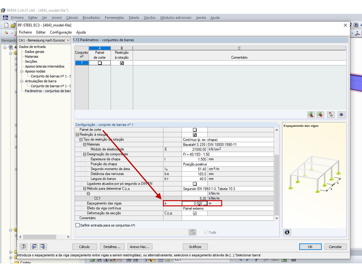Select Parâmetros - conjuntos de barras tree item
The width and height of the screenshot is (362, 271).
pos(48,91)
